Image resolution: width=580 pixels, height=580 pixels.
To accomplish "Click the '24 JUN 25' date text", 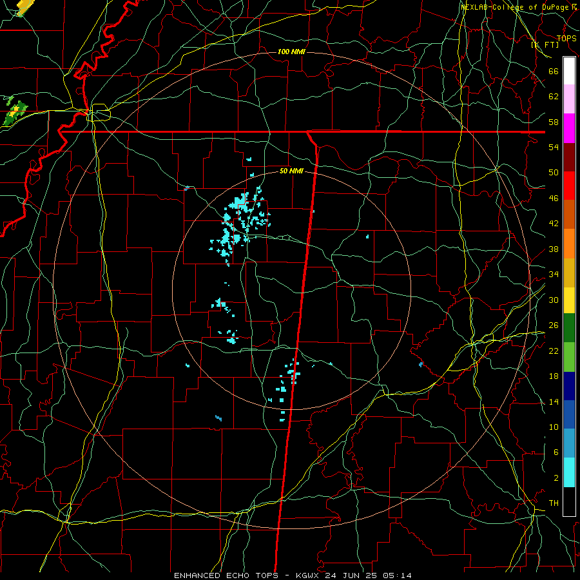I will (352, 575).
